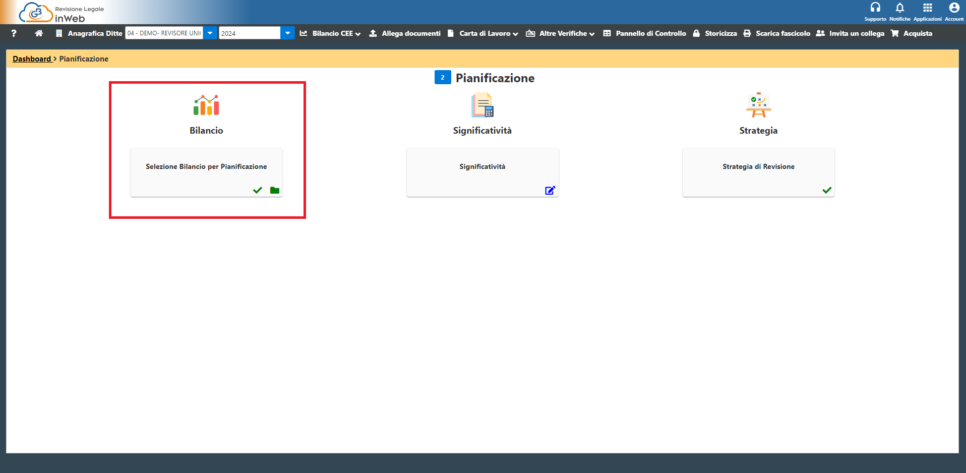Click the home icon in toolbar
This screenshot has width=966, height=473.
point(39,33)
